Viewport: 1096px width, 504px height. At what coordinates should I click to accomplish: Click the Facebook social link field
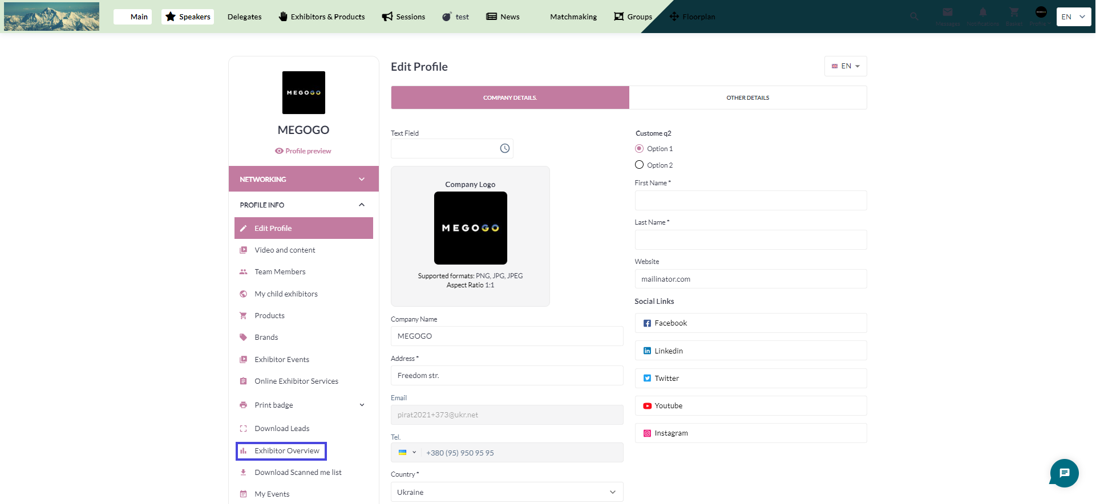(751, 323)
